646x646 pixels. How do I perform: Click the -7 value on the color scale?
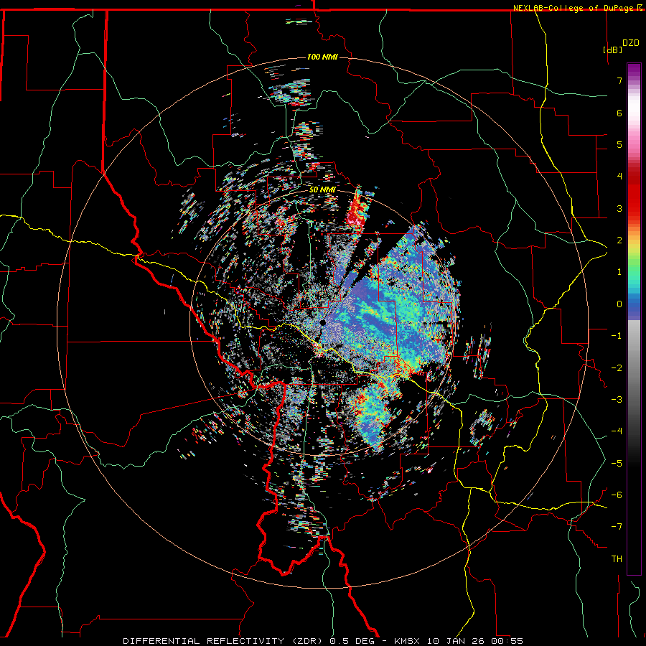(x=617, y=527)
